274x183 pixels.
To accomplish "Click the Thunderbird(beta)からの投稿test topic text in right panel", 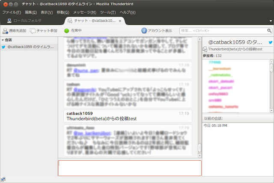I will click(x=235, y=49).
